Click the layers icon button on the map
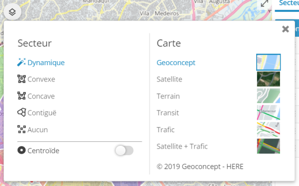Viewport: 299px width, 186px height. [x=12, y=12]
